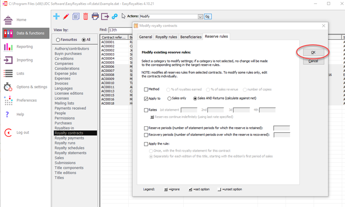Switch to the General tab

click(x=145, y=37)
